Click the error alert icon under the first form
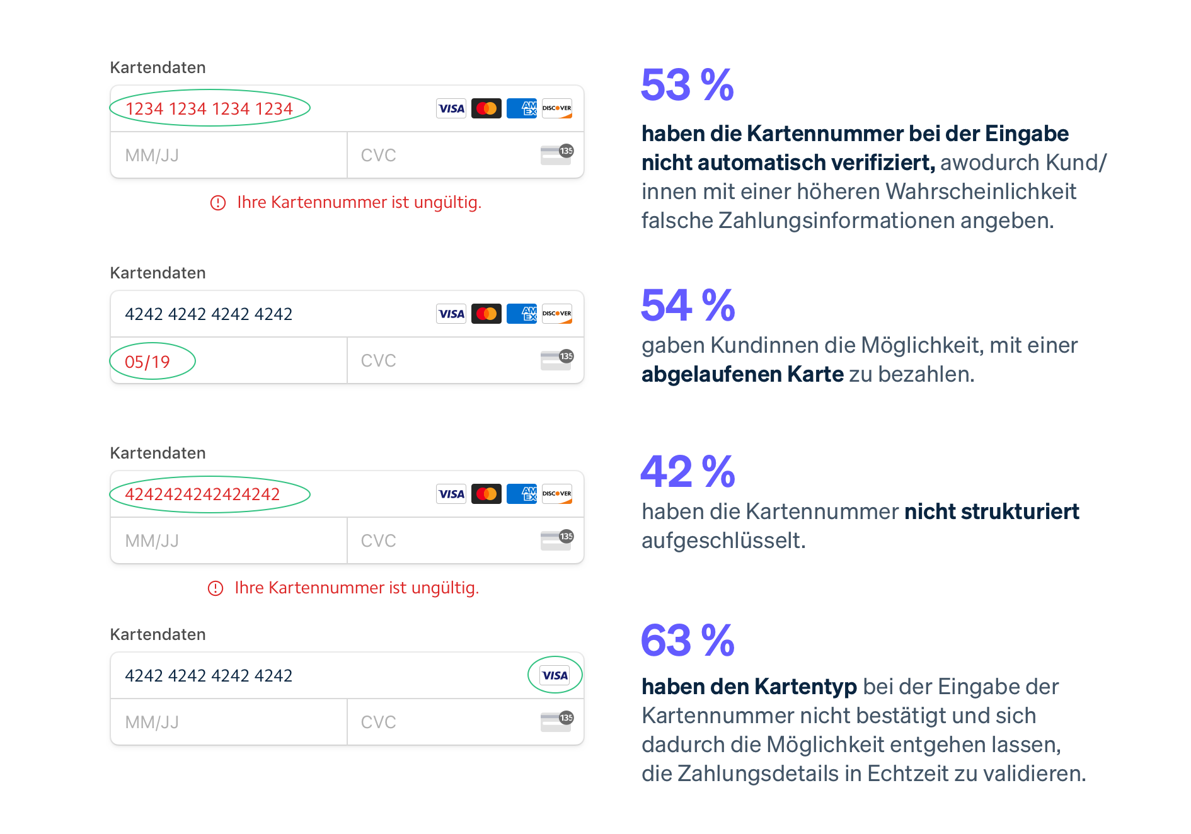This screenshot has width=1191, height=834. [217, 202]
